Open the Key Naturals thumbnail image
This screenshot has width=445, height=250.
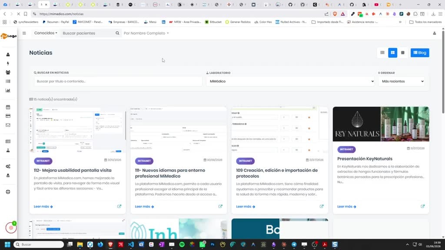pos(381,124)
